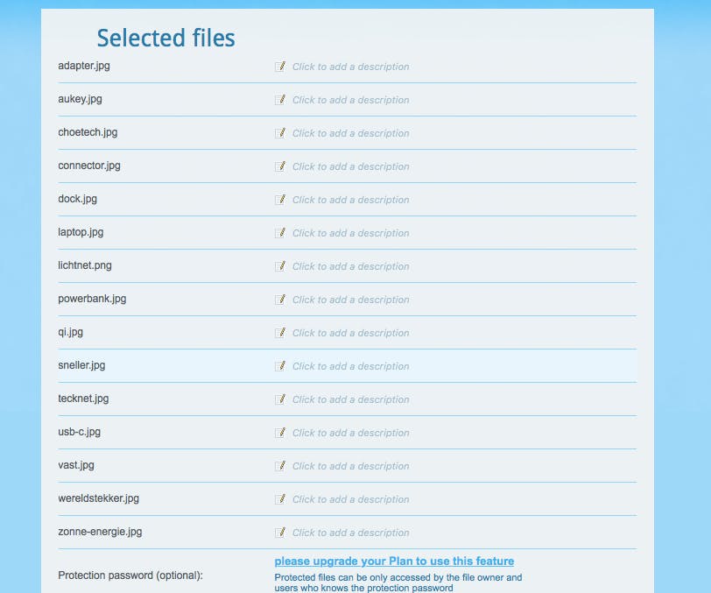Select the adapter.jpg file name
This screenshot has width=711, height=593.
[83, 66]
